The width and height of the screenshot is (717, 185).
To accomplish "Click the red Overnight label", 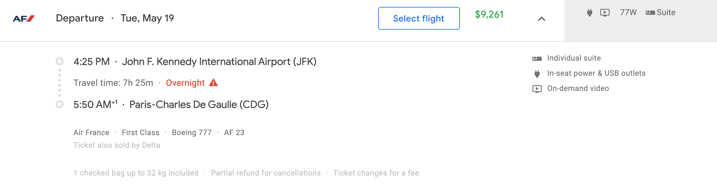I will (x=185, y=83).
